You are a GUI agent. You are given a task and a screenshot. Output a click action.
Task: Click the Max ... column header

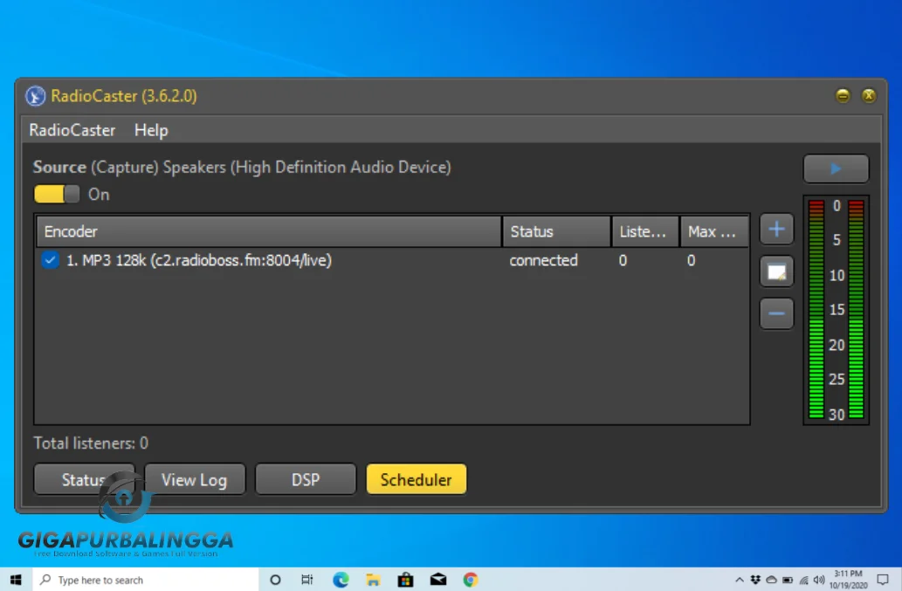(714, 231)
